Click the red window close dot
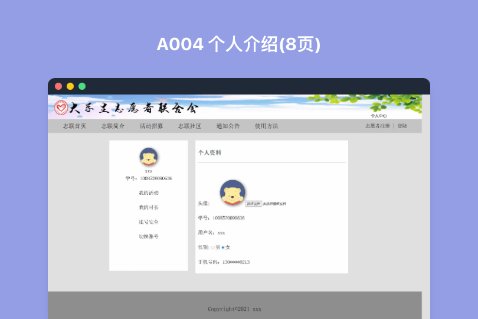 (x=58, y=86)
